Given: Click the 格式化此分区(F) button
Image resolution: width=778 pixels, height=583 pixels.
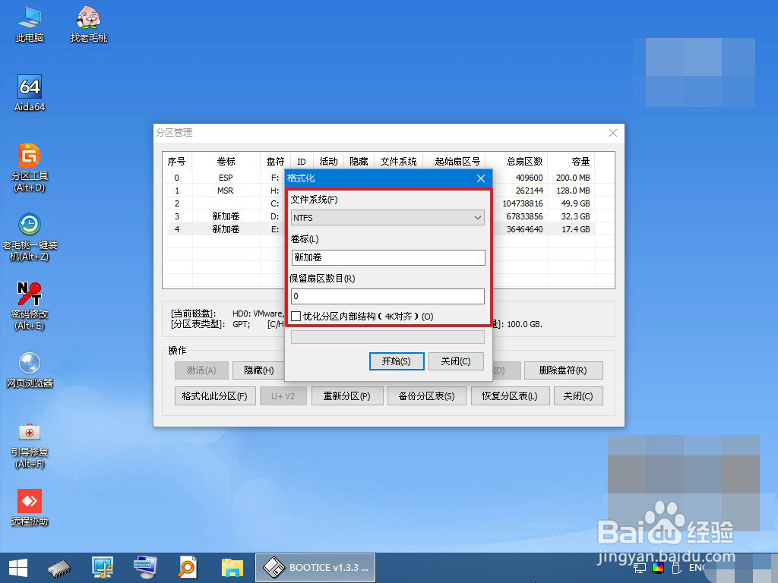Looking at the screenshot, I should tap(215, 396).
